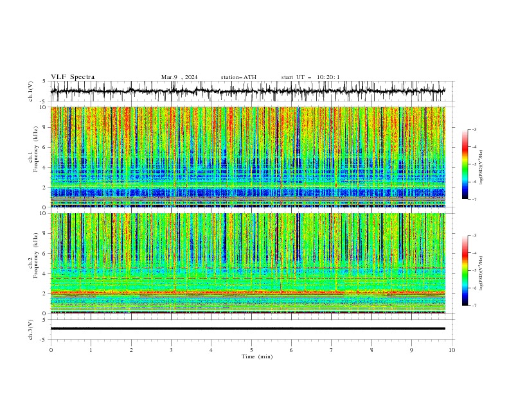The width and height of the screenshot is (509, 393).
Task: Click the "4" tick on Time axis
Action: pos(211,350)
